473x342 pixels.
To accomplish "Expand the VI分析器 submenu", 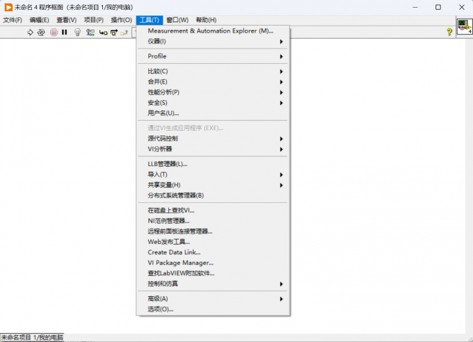I will pyautogui.click(x=213, y=149).
